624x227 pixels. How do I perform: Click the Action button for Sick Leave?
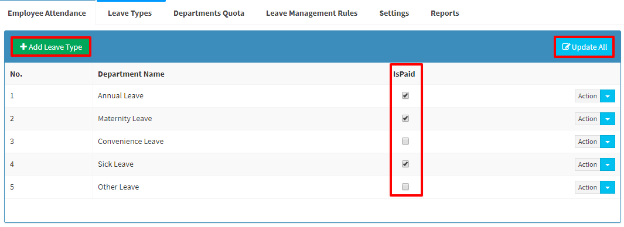tap(588, 164)
